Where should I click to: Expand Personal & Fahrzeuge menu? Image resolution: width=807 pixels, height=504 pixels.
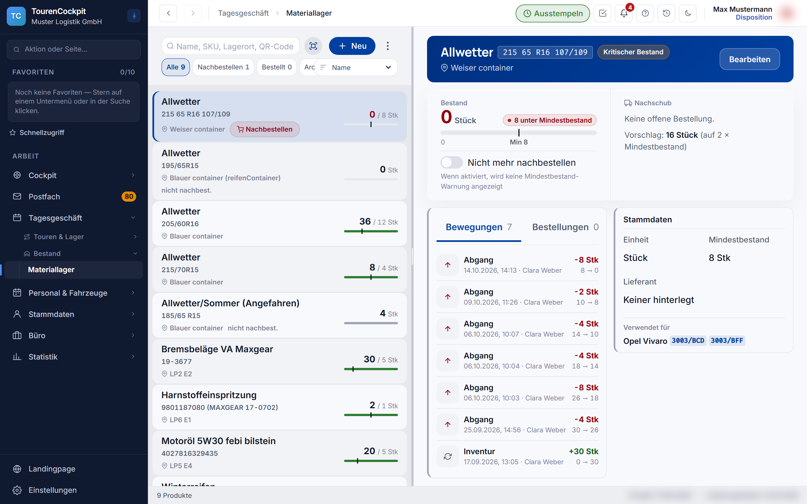tap(133, 293)
